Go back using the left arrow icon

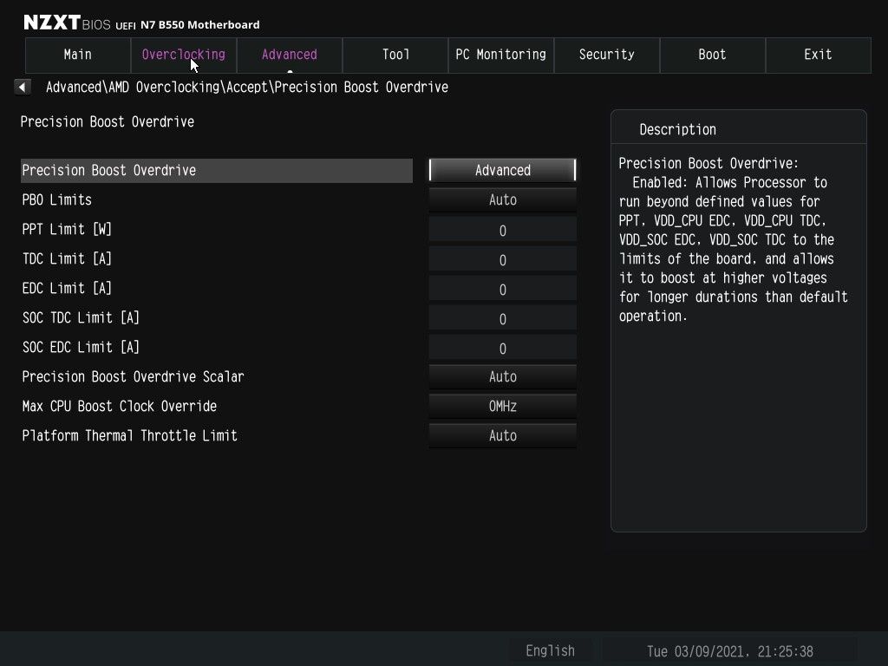click(x=22, y=88)
